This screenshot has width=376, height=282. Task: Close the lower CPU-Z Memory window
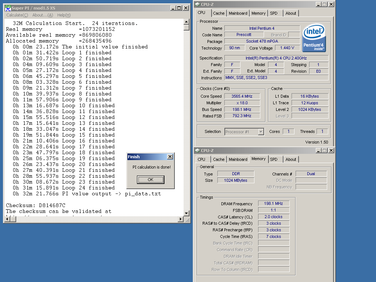(331, 150)
